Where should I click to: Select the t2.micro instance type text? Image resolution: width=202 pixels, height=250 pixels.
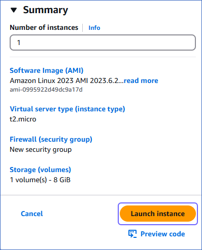coord(23,119)
